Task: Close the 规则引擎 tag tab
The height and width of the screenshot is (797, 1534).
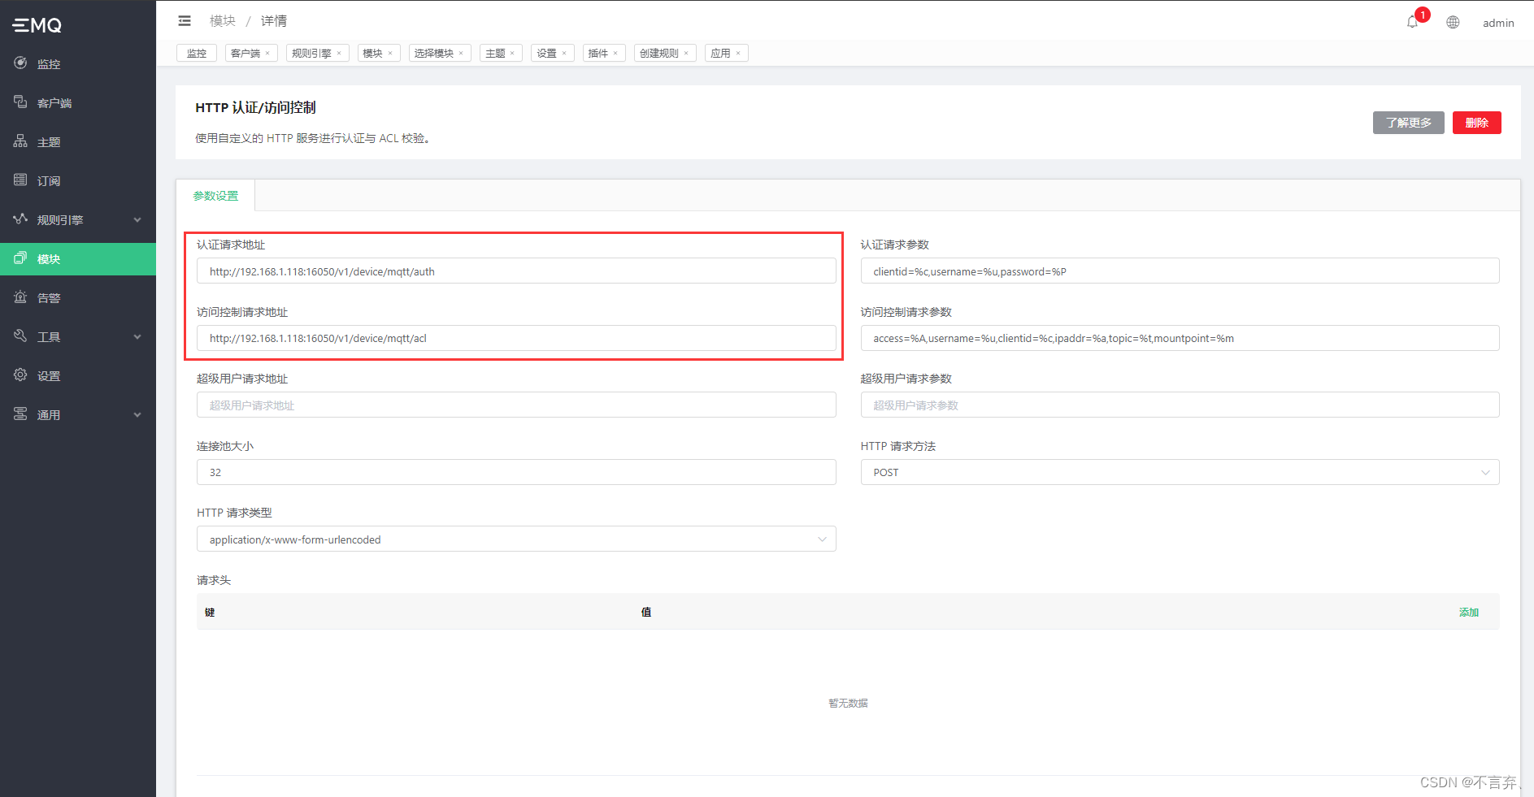Action: click(339, 54)
